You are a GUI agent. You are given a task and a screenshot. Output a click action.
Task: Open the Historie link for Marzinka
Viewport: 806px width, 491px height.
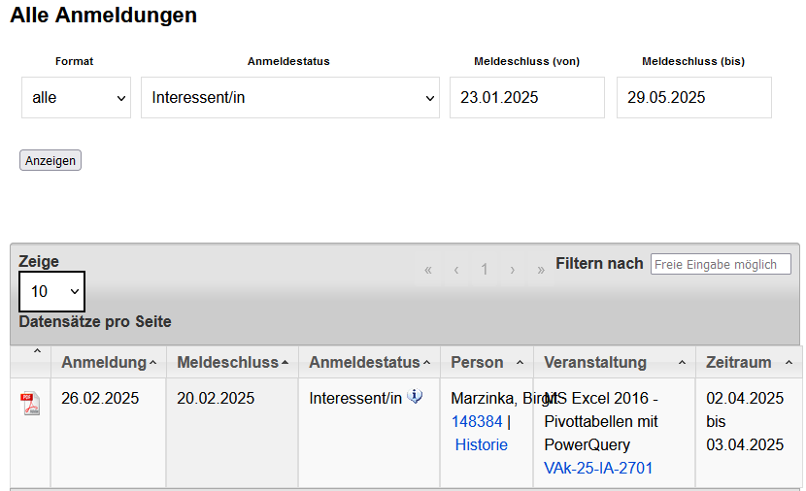(482, 444)
